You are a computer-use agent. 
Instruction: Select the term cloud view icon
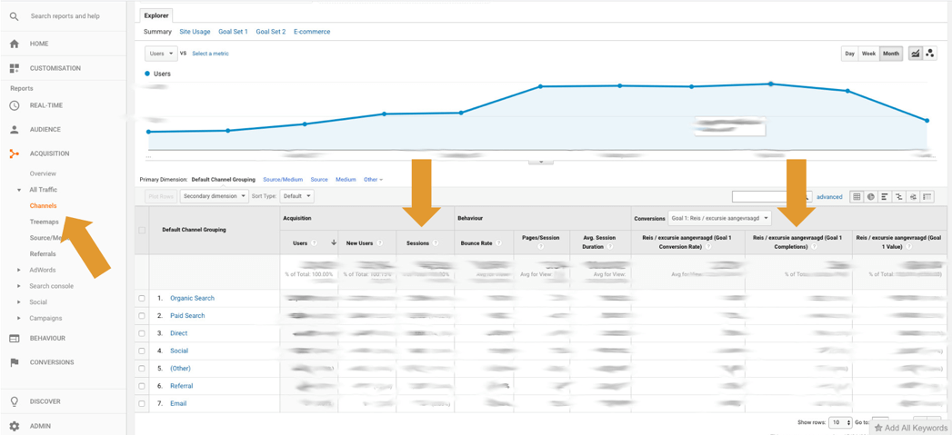coord(913,196)
